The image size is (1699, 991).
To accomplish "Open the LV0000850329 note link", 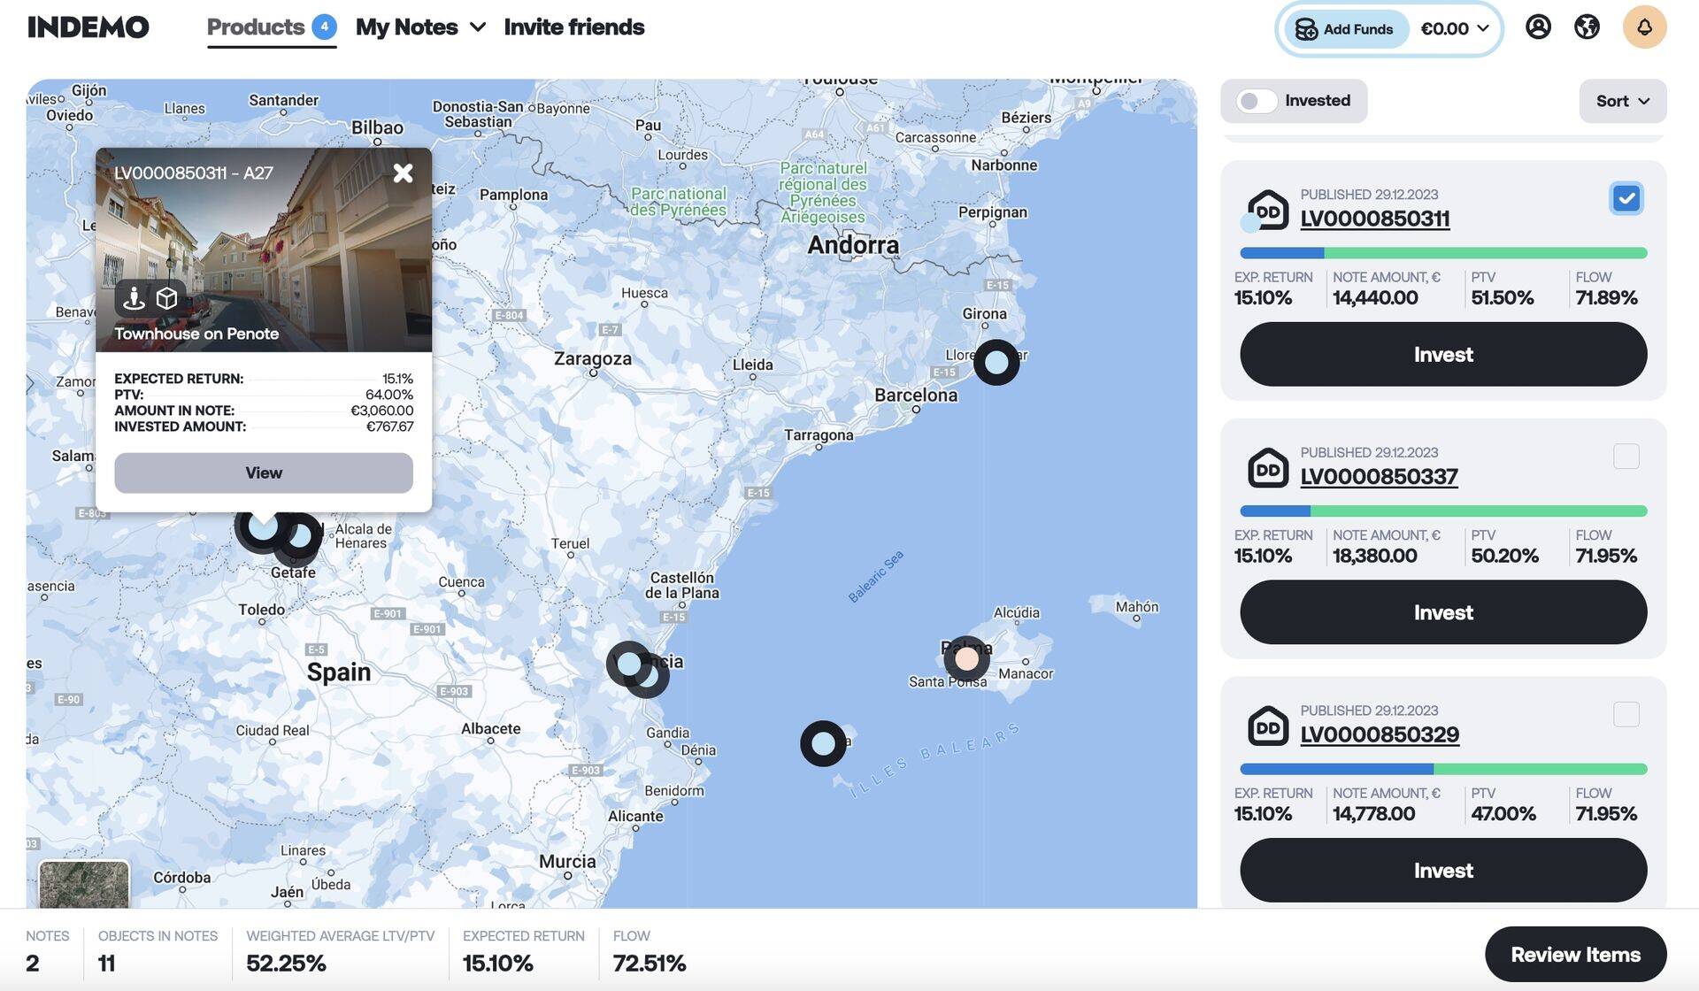I will pos(1379,734).
